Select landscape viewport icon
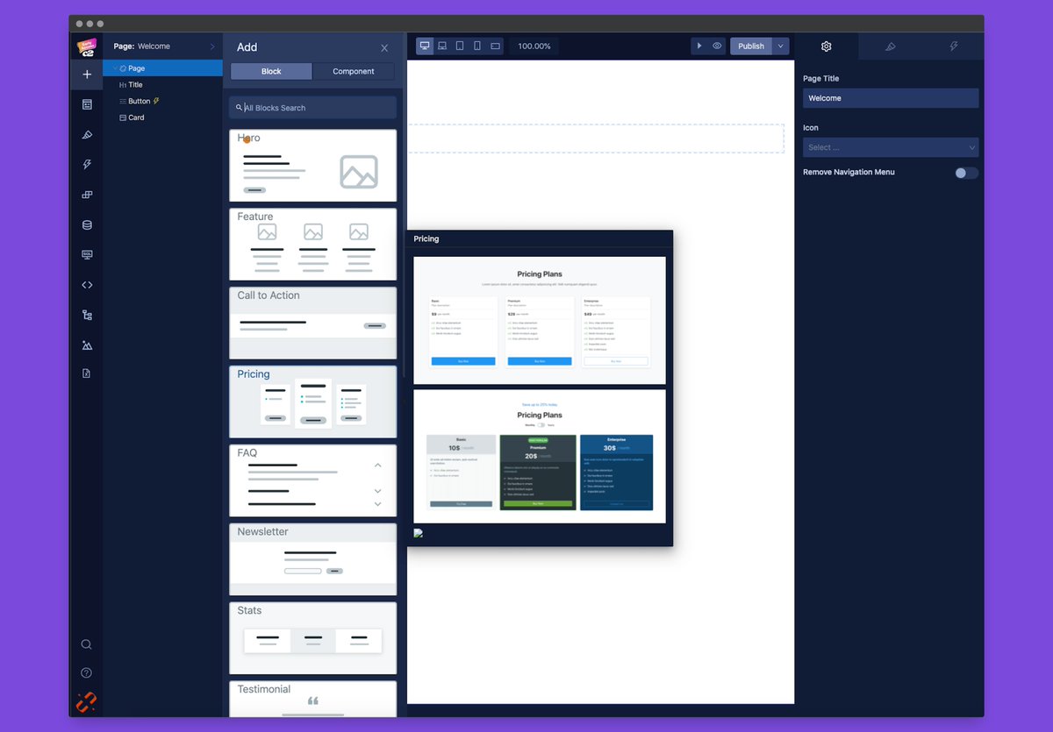The image size is (1053, 732). coord(495,46)
